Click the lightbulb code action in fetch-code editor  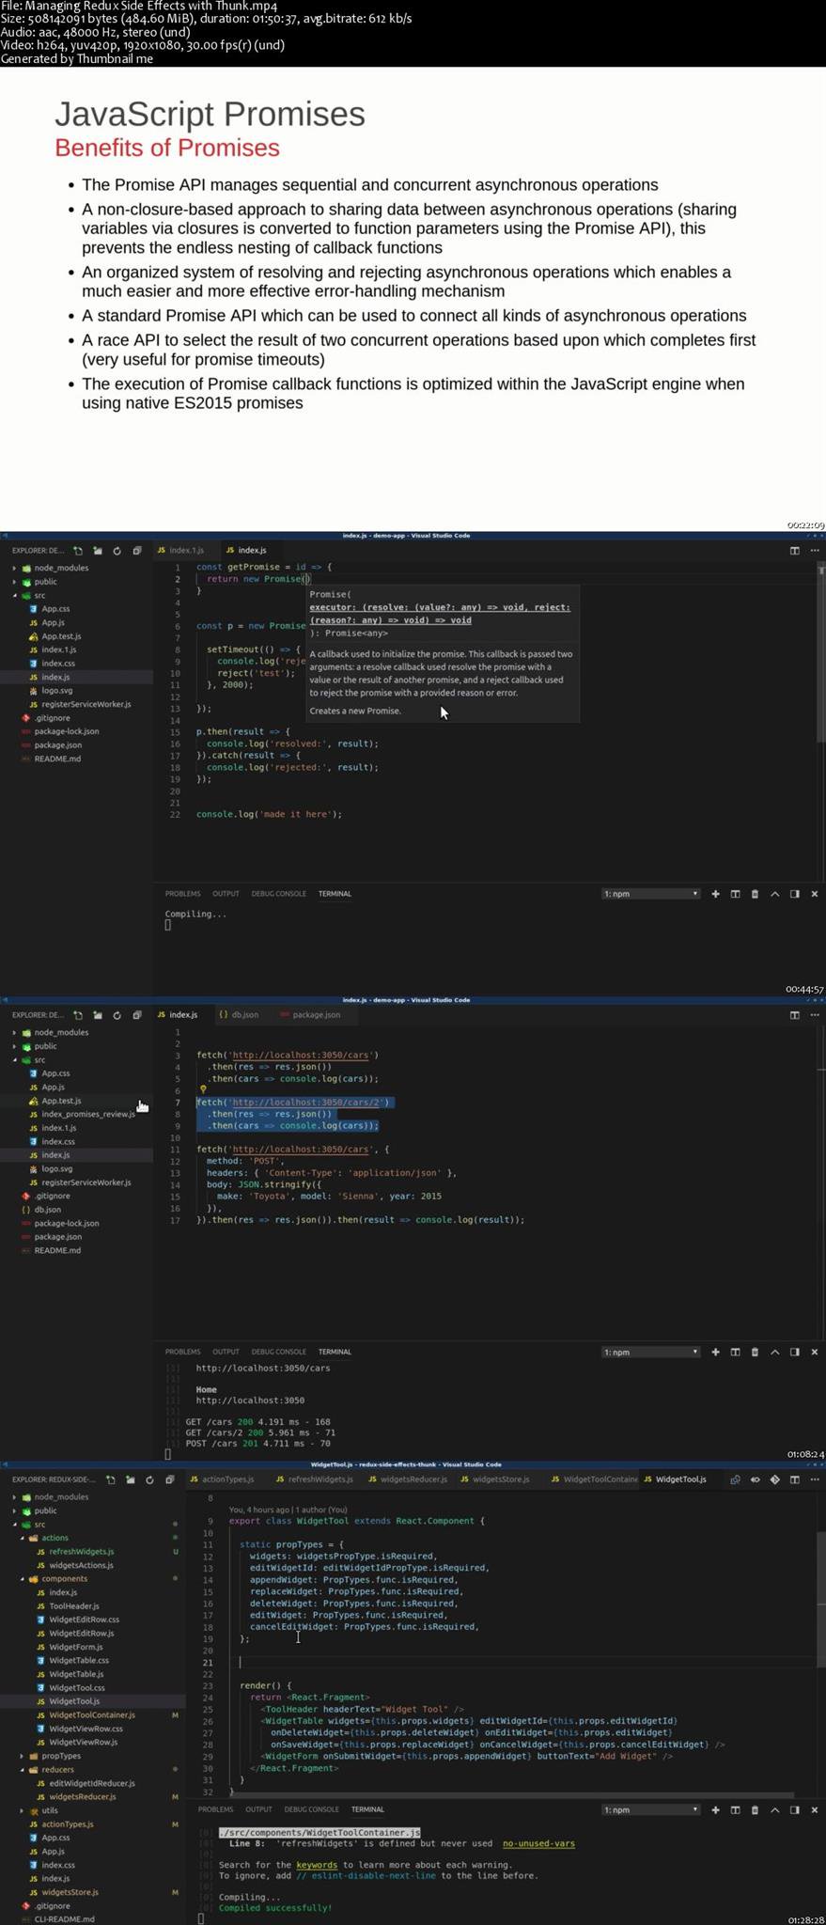click(x=203, y=1090)
